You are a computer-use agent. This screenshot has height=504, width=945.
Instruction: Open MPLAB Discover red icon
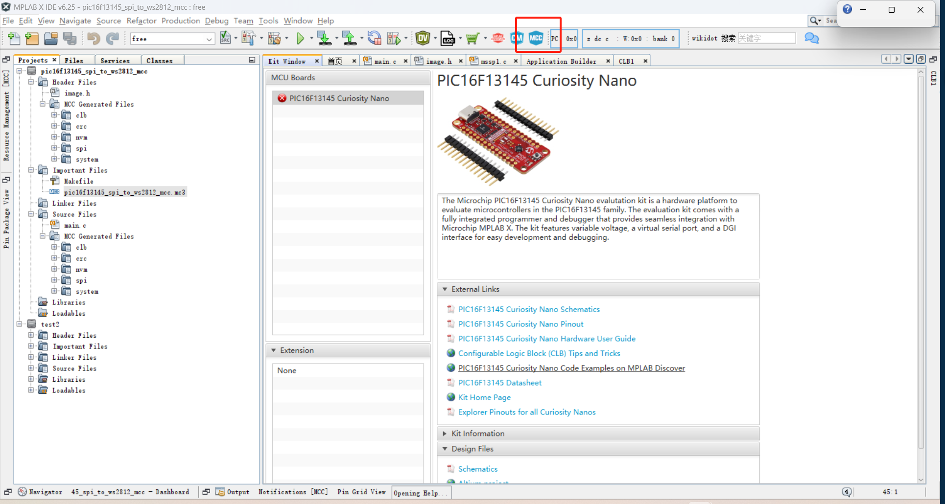coord(498,38)
